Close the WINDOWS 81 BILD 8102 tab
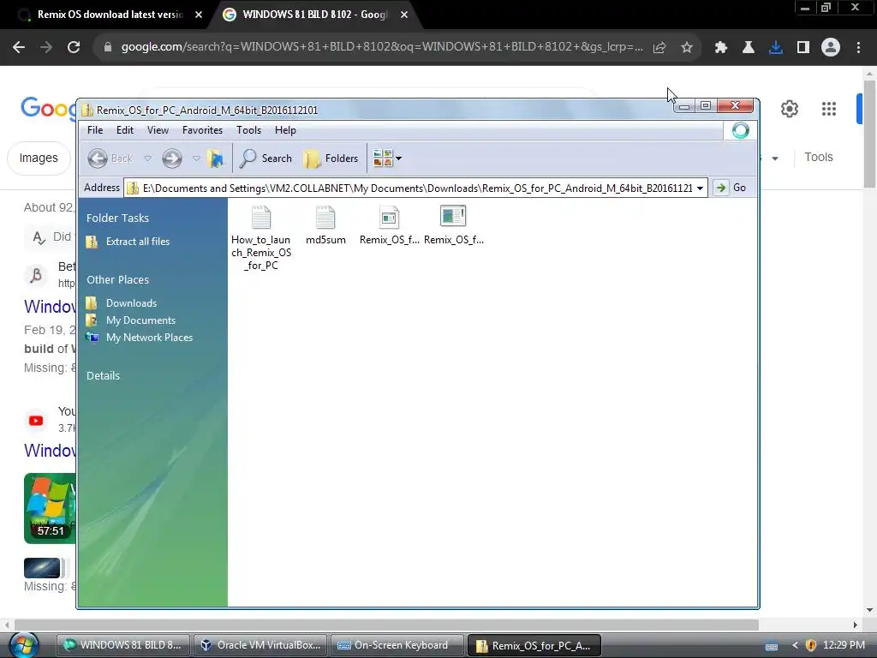877x658 pixels. pyautogui.click(x=404, y=15)
